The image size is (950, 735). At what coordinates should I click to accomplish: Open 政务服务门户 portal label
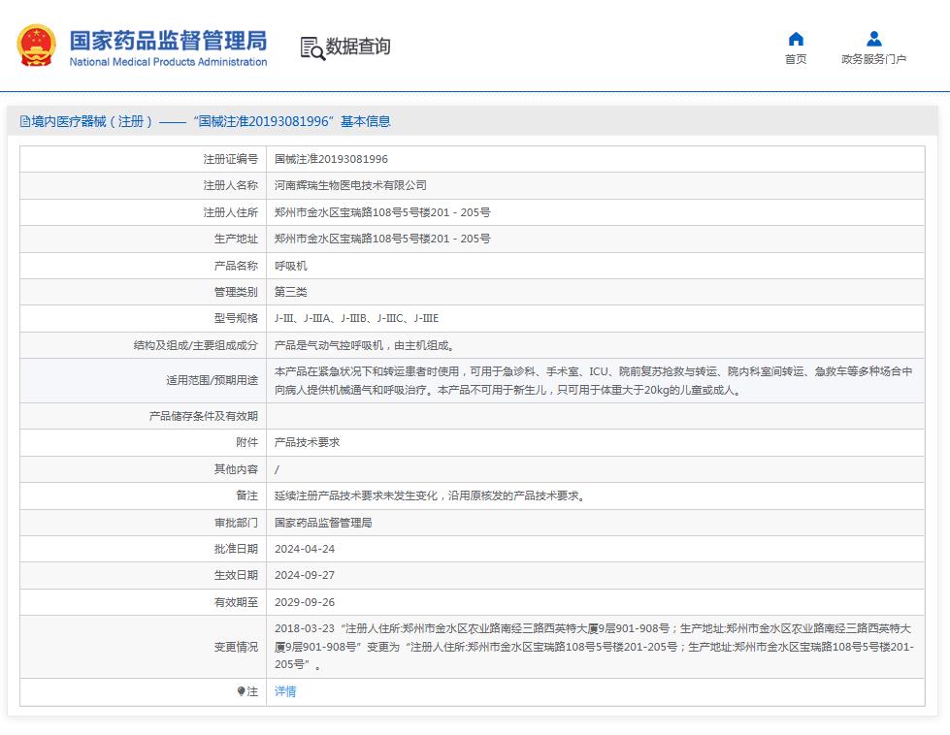pyautogui.click(x=873, y=60)
